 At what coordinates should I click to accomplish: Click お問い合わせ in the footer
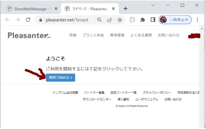click(x=173, y=99)
